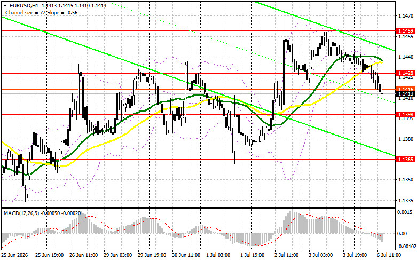
Task: Select the red 1.1398 price level label
Action: [405, 115]
